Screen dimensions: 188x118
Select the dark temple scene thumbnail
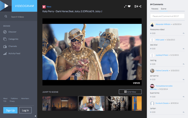click(65, 103)
